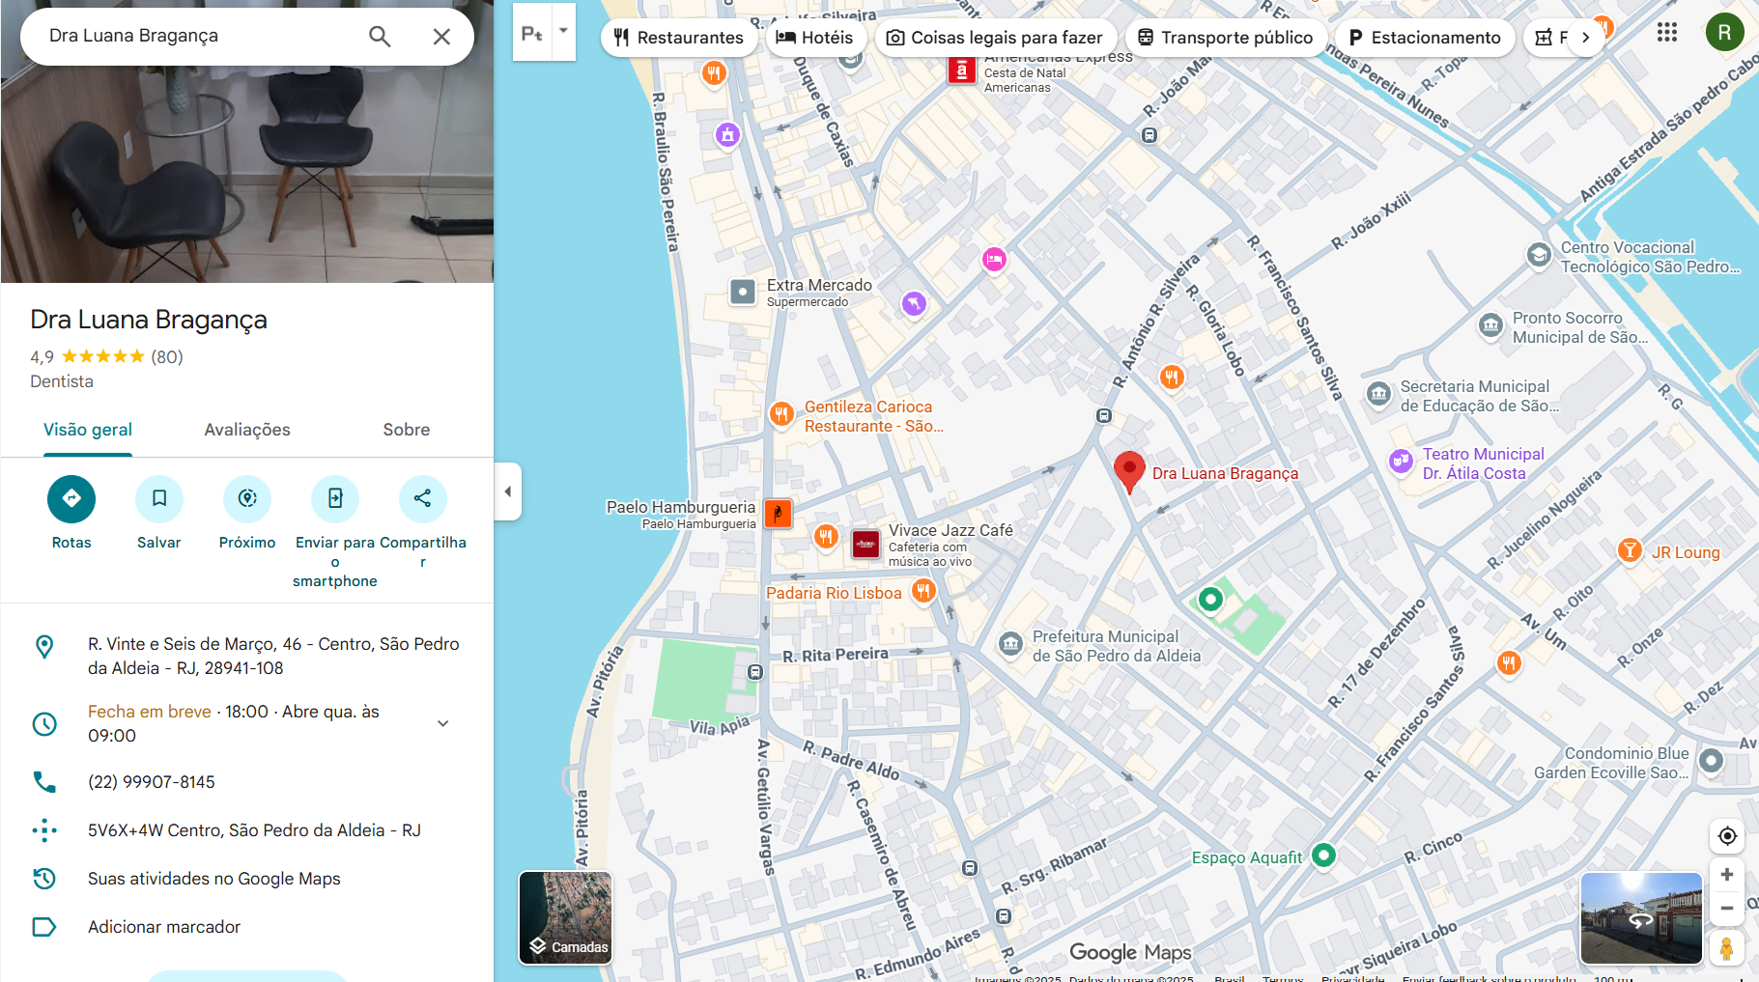
Task: Select the Rotas directions icon
Action: pyautogui.click(x=71, y=498)
